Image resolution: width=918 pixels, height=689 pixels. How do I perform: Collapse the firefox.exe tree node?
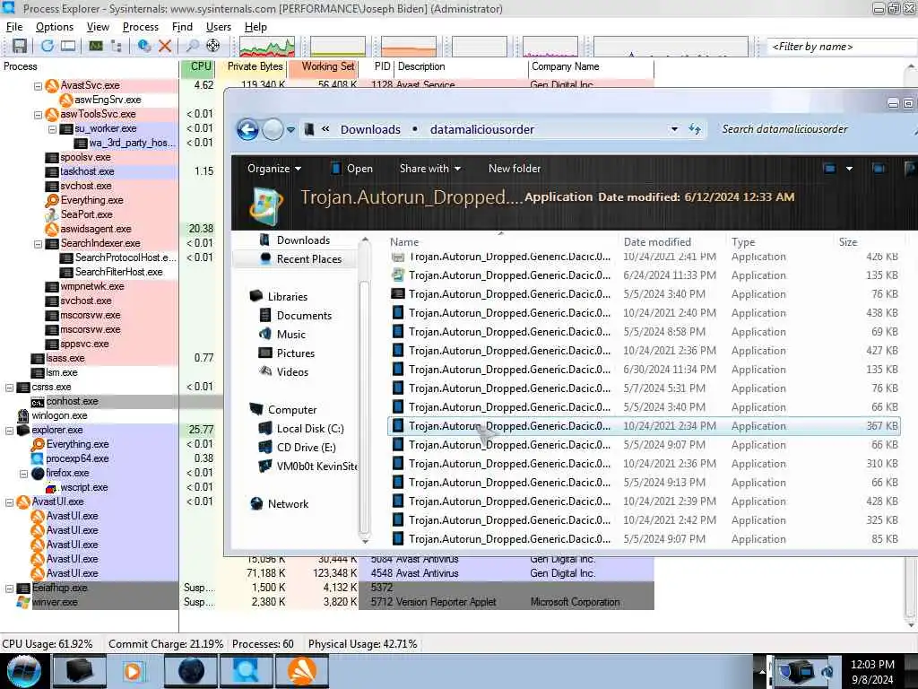(x=24, y=474)
